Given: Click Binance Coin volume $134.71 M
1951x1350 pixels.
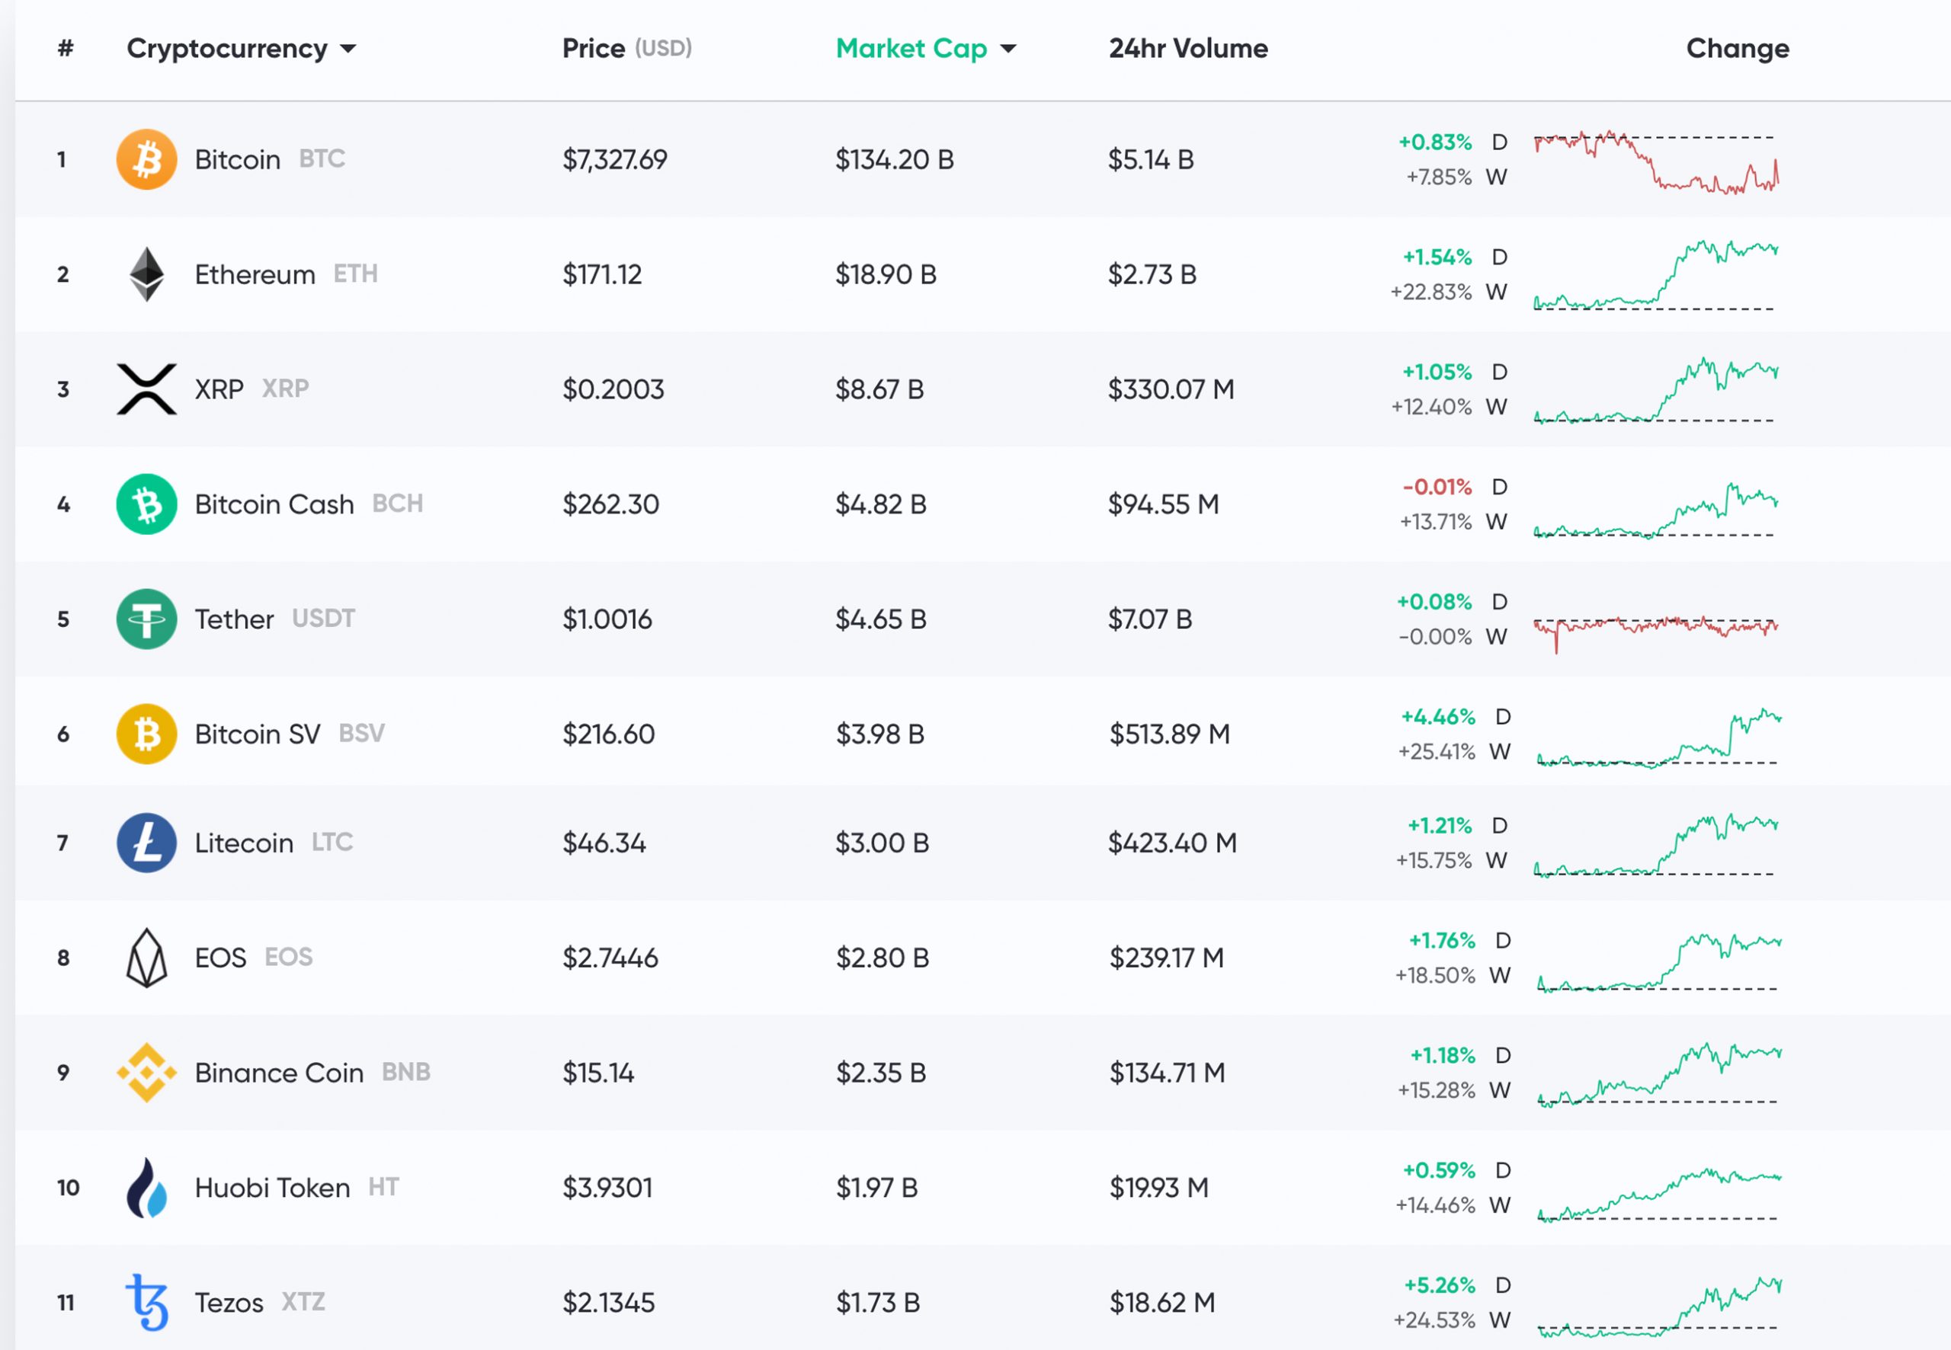Looking at the screenshot, I should [1168, 1073].
